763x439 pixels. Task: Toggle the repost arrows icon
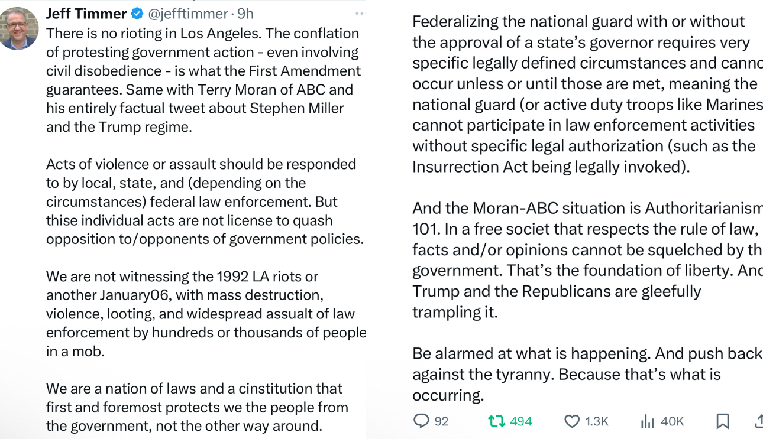(496, 421)
